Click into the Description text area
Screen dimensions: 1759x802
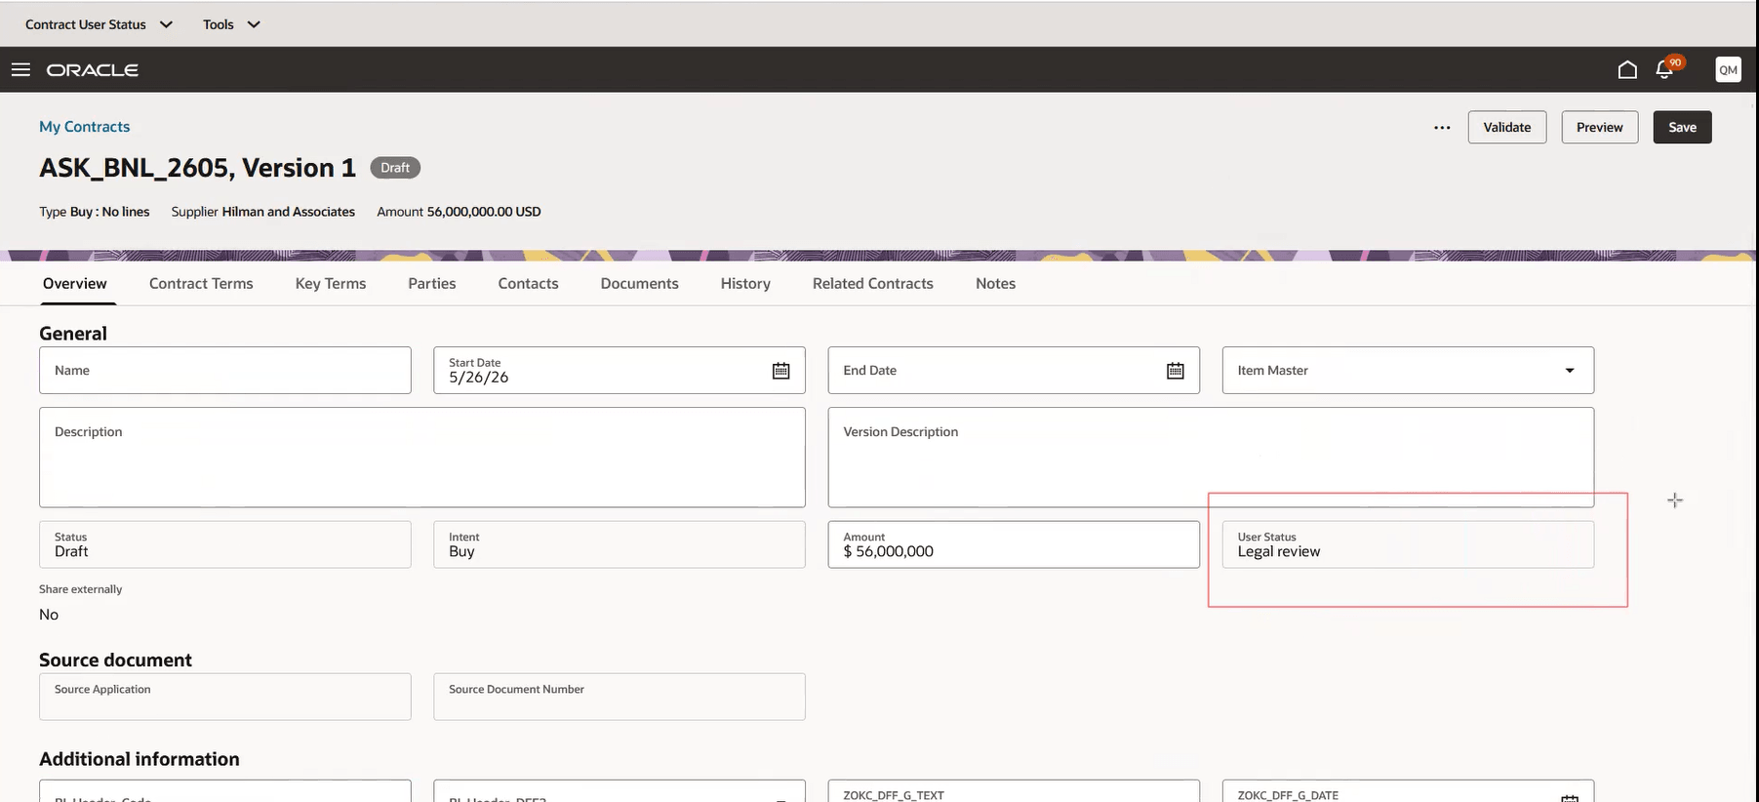422,458
